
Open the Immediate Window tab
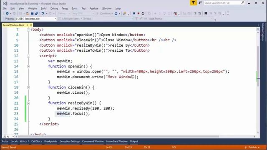click(x=117, y=141)
